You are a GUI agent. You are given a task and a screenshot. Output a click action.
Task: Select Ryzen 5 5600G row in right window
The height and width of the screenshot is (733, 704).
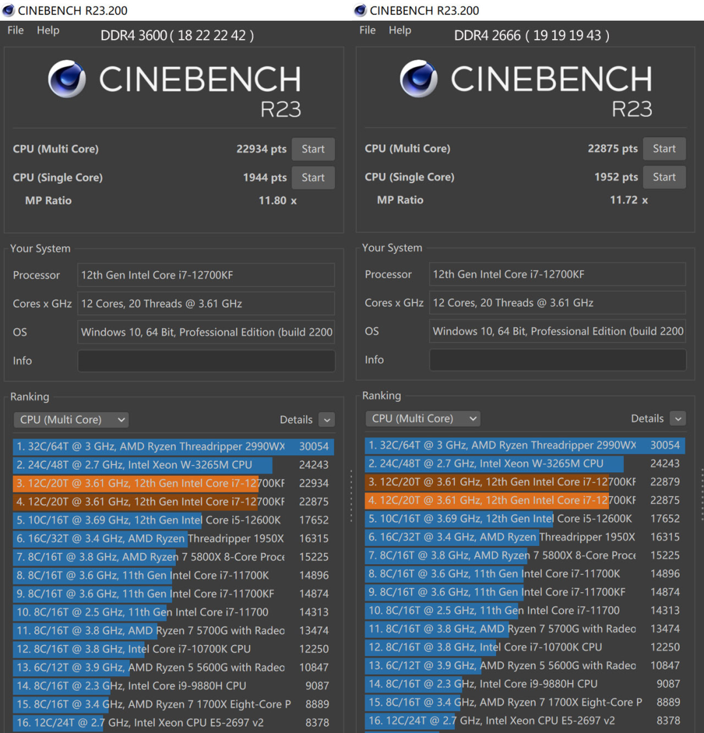point(525,665)
